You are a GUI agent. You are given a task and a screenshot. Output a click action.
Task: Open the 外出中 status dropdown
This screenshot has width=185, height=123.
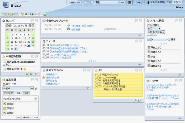(x=18, y=88)
